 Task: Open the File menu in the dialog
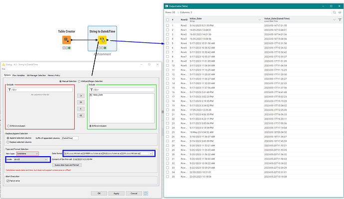pyautogui.click(x=3, y=69)
